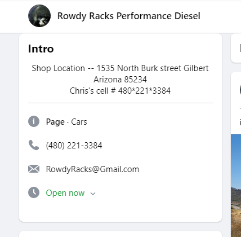241x237 pixels.
Task: Click the phone handset icon
Action: 34,145
